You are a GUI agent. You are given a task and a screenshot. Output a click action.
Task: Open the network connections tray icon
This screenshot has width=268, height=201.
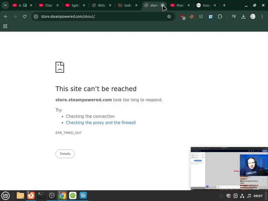tap(242, 196)
